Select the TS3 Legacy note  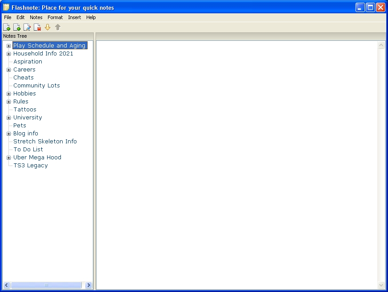(30, 166)
